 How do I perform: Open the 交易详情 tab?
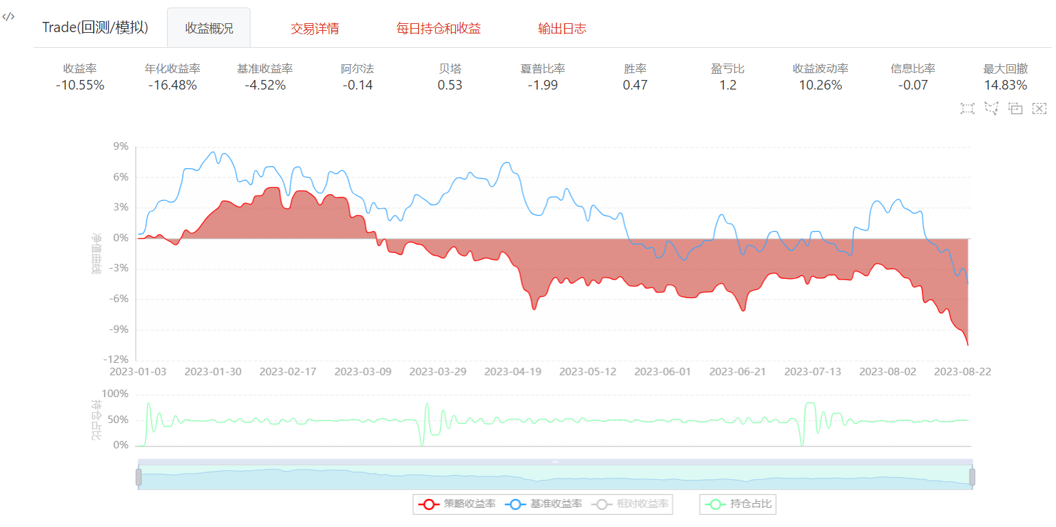pos(315,29)
